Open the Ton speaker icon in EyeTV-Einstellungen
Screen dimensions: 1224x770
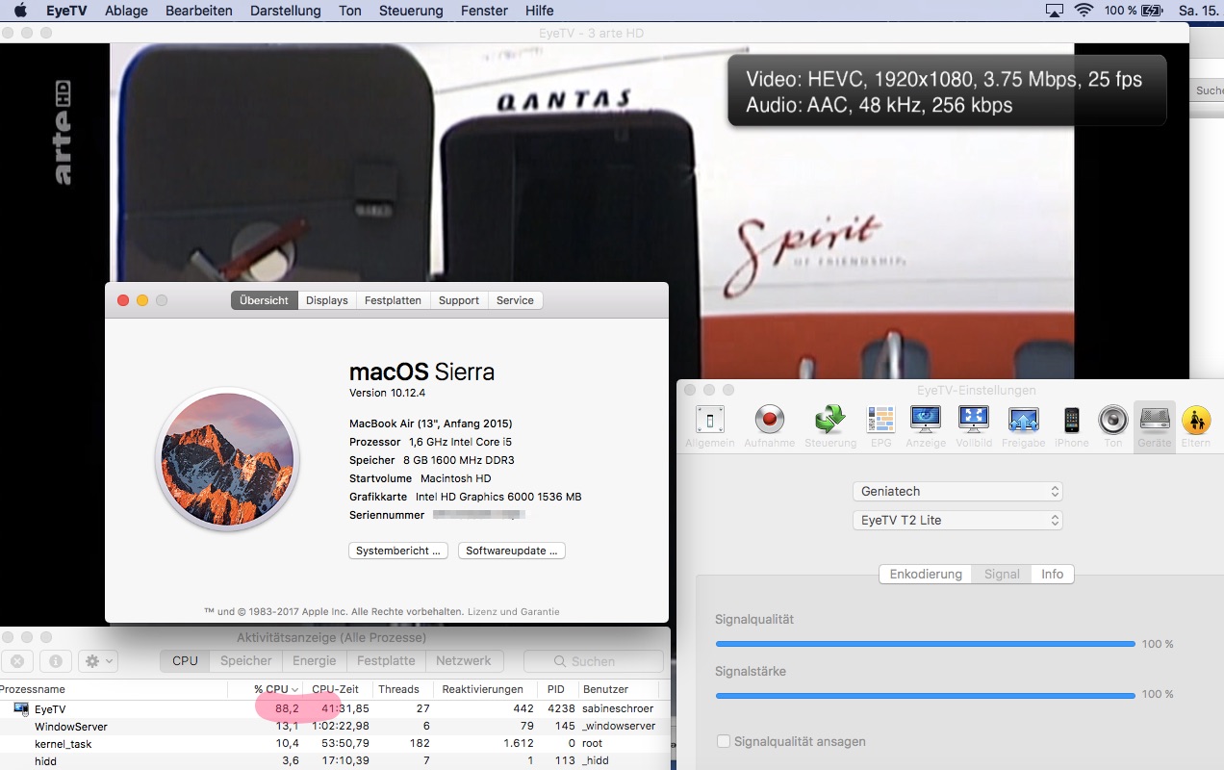1113,426
